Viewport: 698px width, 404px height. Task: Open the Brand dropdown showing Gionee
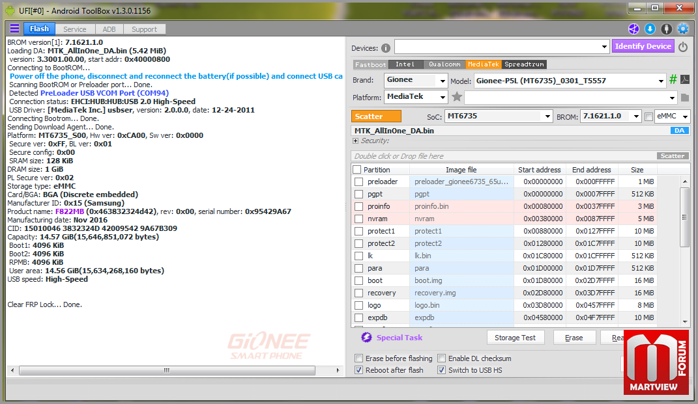[415, 80]
